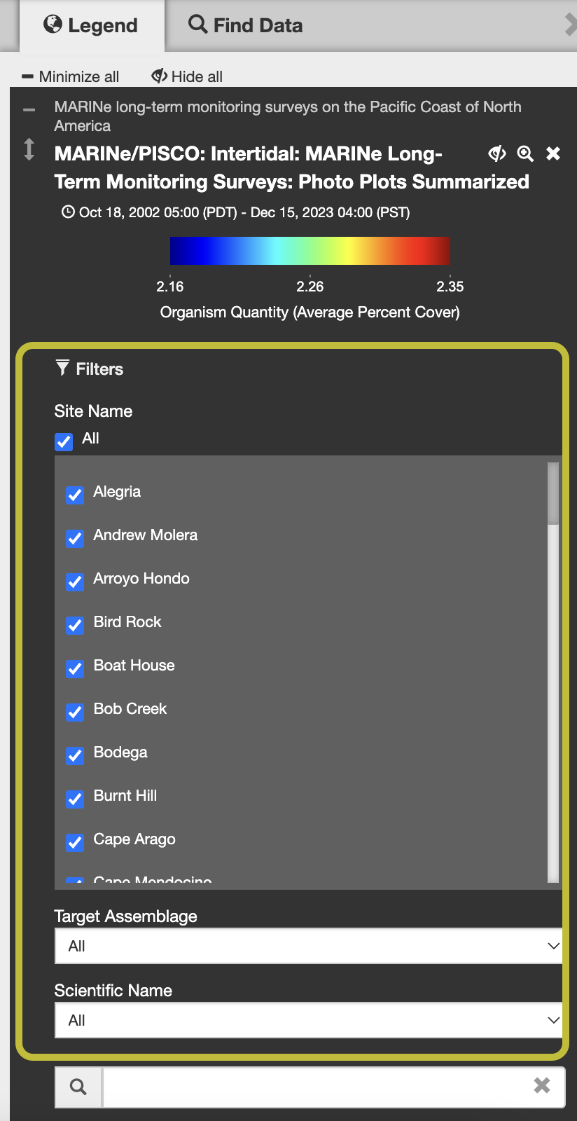
Task: Switch to the Find Data tab
Action: click(x=246, y=25)
